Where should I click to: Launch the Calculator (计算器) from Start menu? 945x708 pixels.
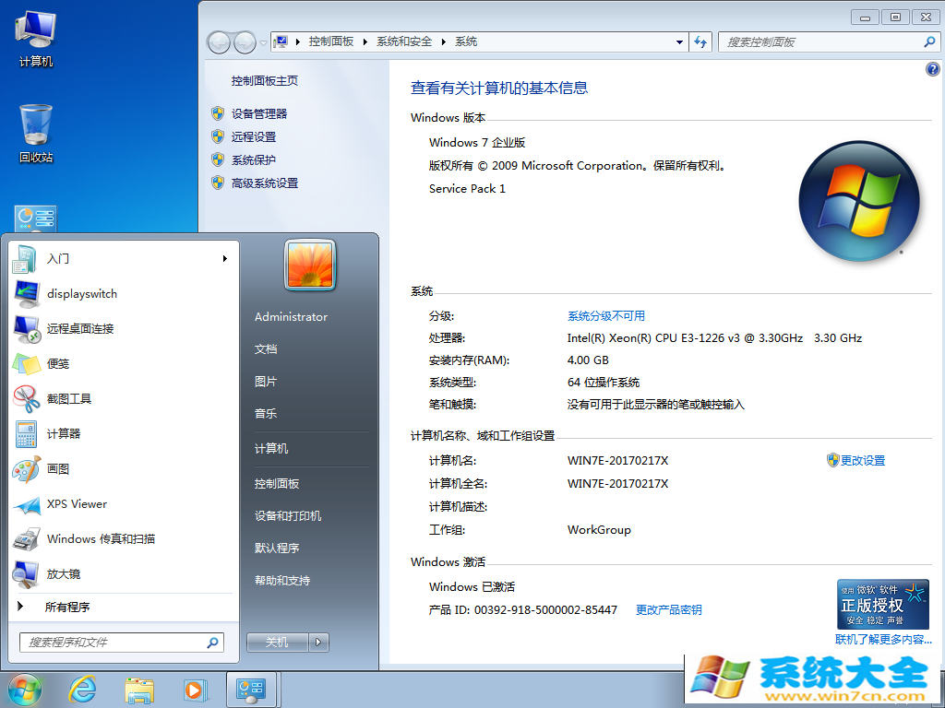pyautogui.click(x=26, y=433)
